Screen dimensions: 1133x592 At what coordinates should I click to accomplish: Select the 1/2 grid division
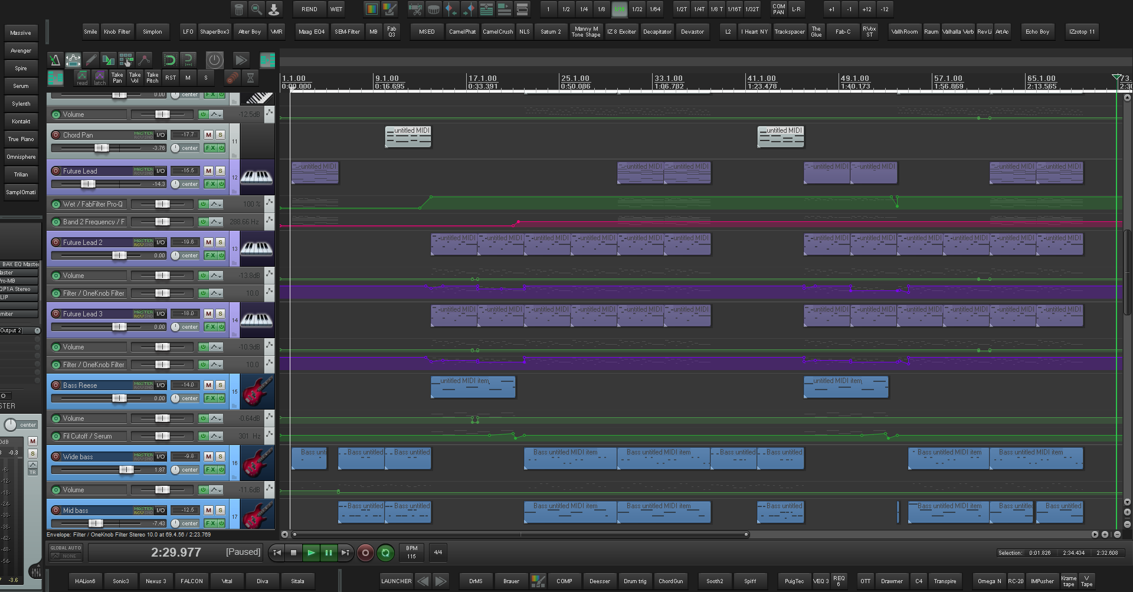click(x=566, y=9)
